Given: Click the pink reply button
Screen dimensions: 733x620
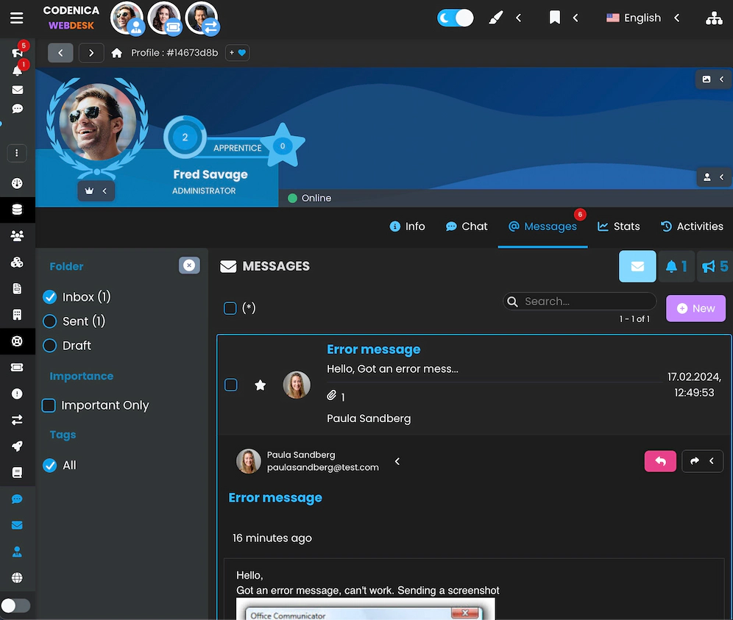Looking at the screenshot, I should (x=660, y=461).
